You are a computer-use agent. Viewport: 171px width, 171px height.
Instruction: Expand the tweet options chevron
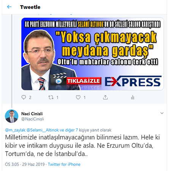click(162, 113)
